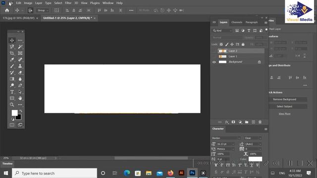Show Layer 2 visibility box
Image resolution: width=317 pixels, height=178 pixels.
point(214,51)
